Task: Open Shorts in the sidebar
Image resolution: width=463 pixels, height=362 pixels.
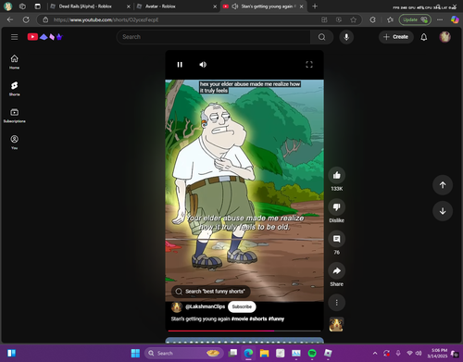Action: click(x=14, y=89)
